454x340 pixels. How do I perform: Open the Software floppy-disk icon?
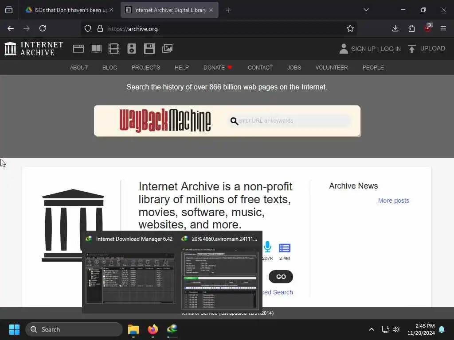[149, 49]
